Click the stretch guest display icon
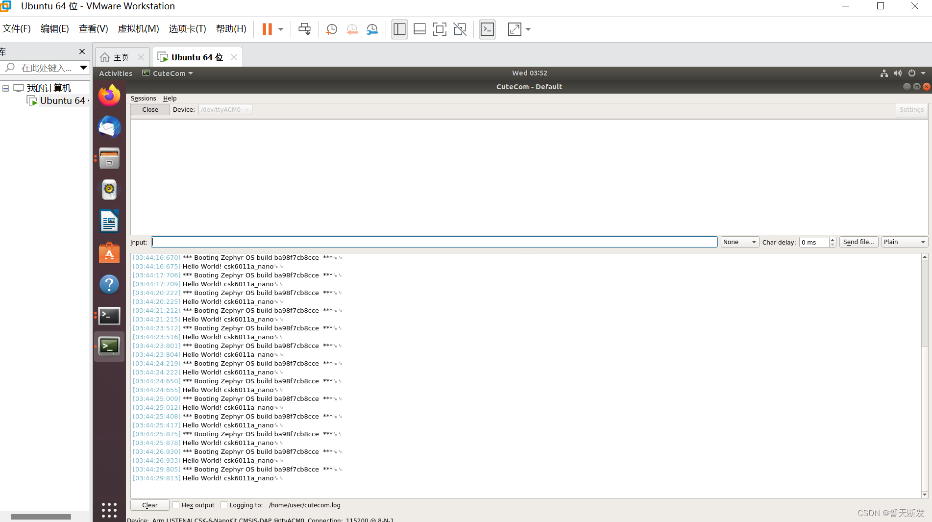The height and width of the screenshot is (522, 932). 515,29
